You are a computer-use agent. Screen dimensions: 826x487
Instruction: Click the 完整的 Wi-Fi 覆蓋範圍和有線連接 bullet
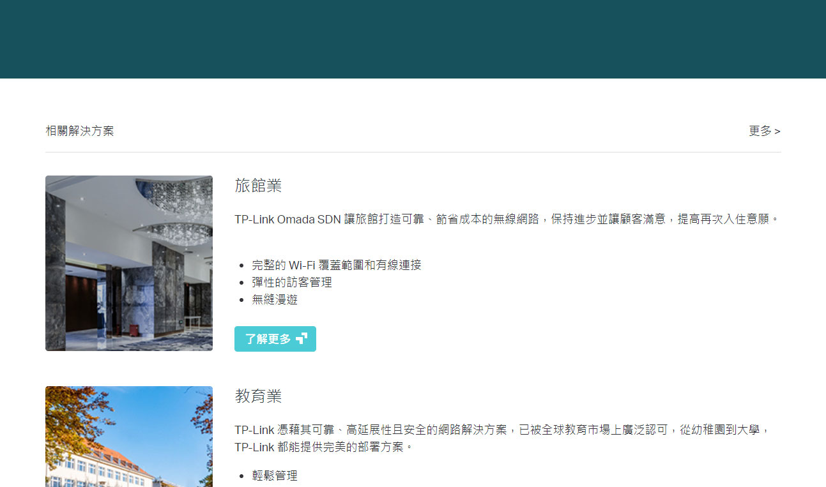click(337, 265)
